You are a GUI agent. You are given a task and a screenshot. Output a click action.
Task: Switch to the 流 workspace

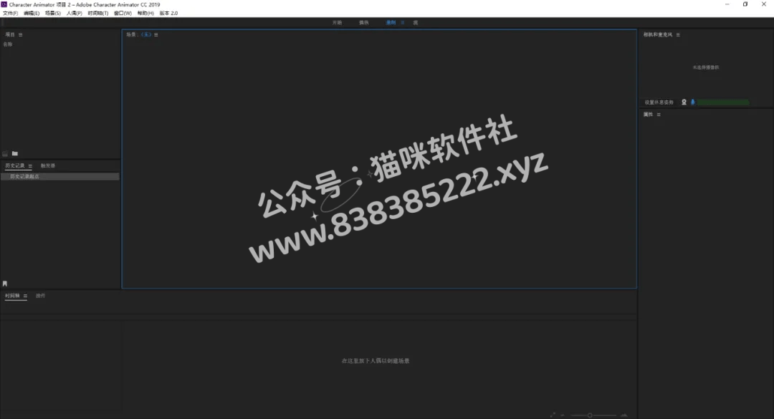[416, 23]
